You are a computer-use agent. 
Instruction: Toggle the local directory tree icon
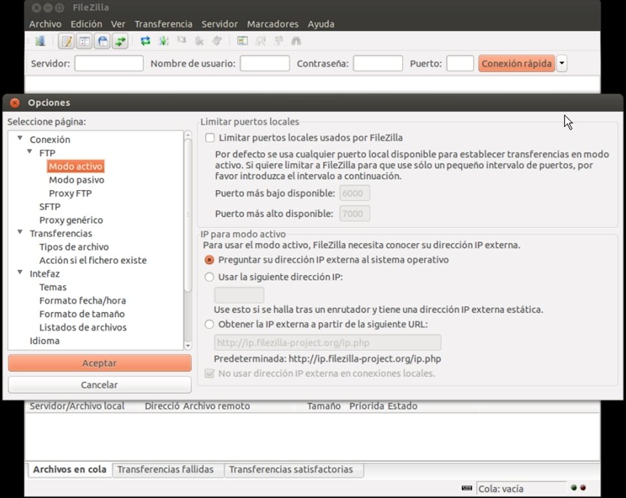point(84,41)
